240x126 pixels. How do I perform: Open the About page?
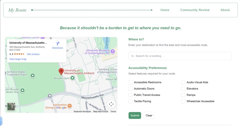(x=225, y=10)
